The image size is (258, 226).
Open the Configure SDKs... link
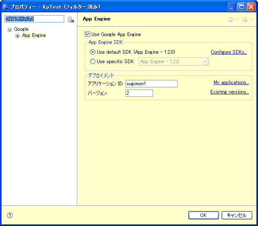229,52
